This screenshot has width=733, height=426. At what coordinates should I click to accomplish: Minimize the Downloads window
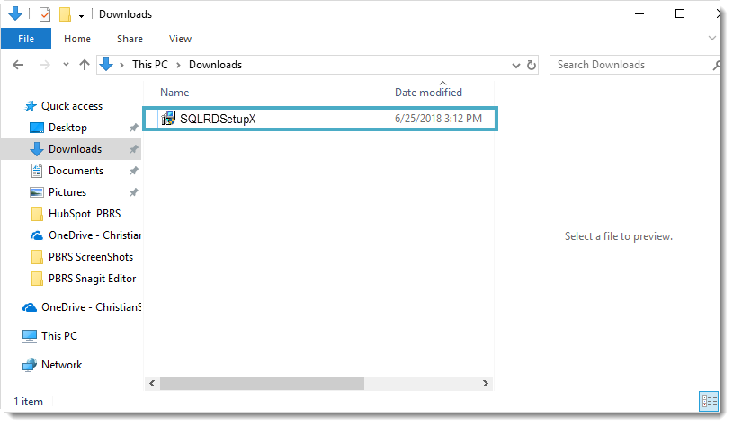[x=639, y=14]
